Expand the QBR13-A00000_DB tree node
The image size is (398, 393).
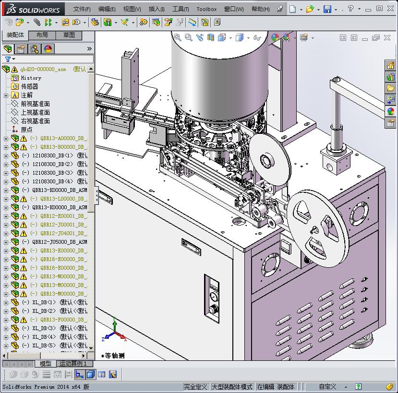6,139
